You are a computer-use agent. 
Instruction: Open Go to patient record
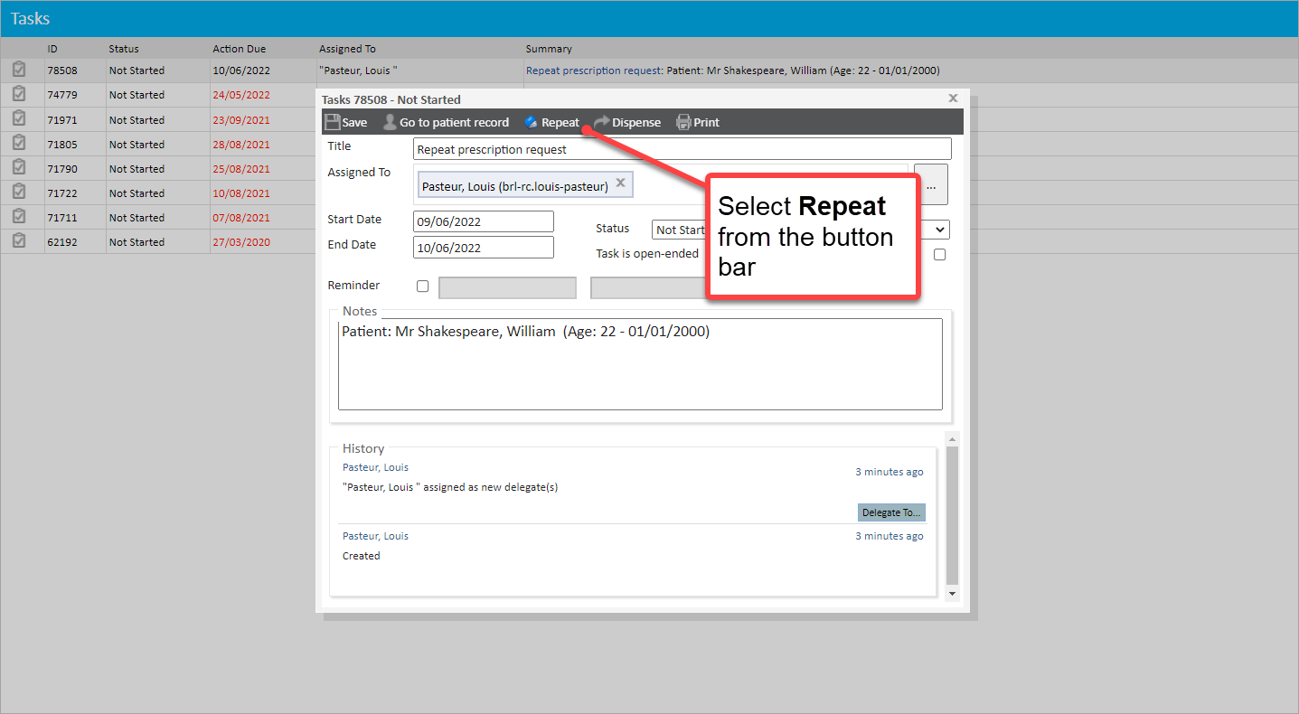446,122
